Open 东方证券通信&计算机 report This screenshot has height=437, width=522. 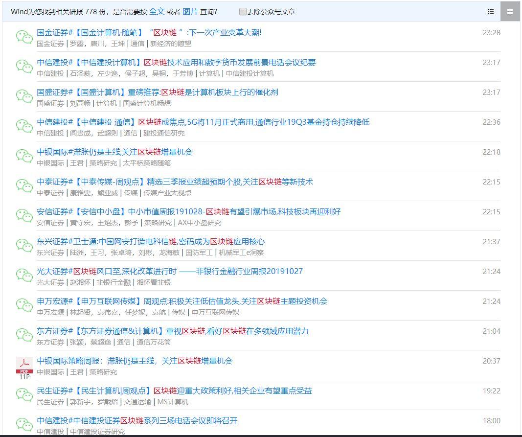(x=173, y=331)
